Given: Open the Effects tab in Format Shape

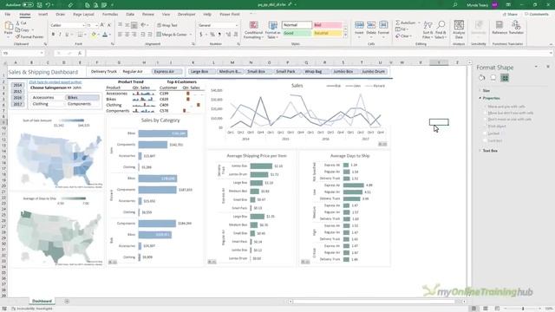Looking at the screenshot, I should click(493, 78).
